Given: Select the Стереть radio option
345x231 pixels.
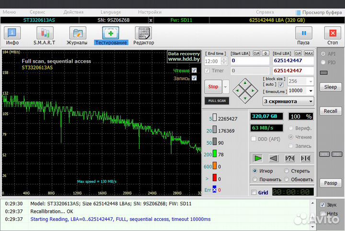Looking at the screenshot, I should click(x=287, y=171).
